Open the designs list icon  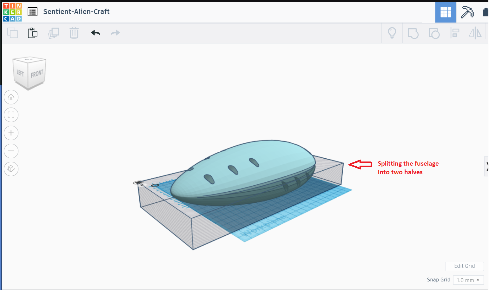32,12
